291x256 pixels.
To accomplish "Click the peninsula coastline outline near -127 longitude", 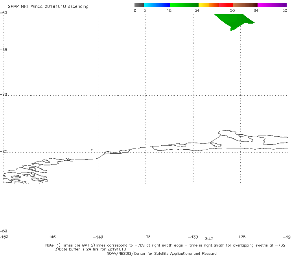I will pyautogui.click(x=235, y=136).
